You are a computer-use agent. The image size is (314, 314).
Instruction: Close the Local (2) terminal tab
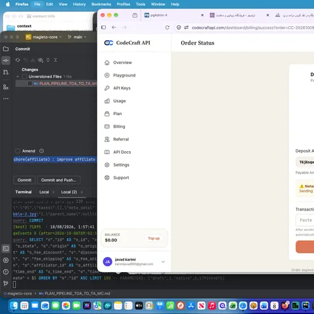(82, 192)
